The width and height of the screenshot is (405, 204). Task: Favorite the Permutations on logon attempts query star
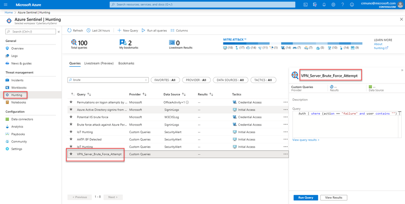[71, 102]
